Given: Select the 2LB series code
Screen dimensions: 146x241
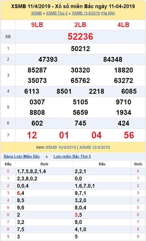Looking at the screenshot, I should [x=80, y=25].
